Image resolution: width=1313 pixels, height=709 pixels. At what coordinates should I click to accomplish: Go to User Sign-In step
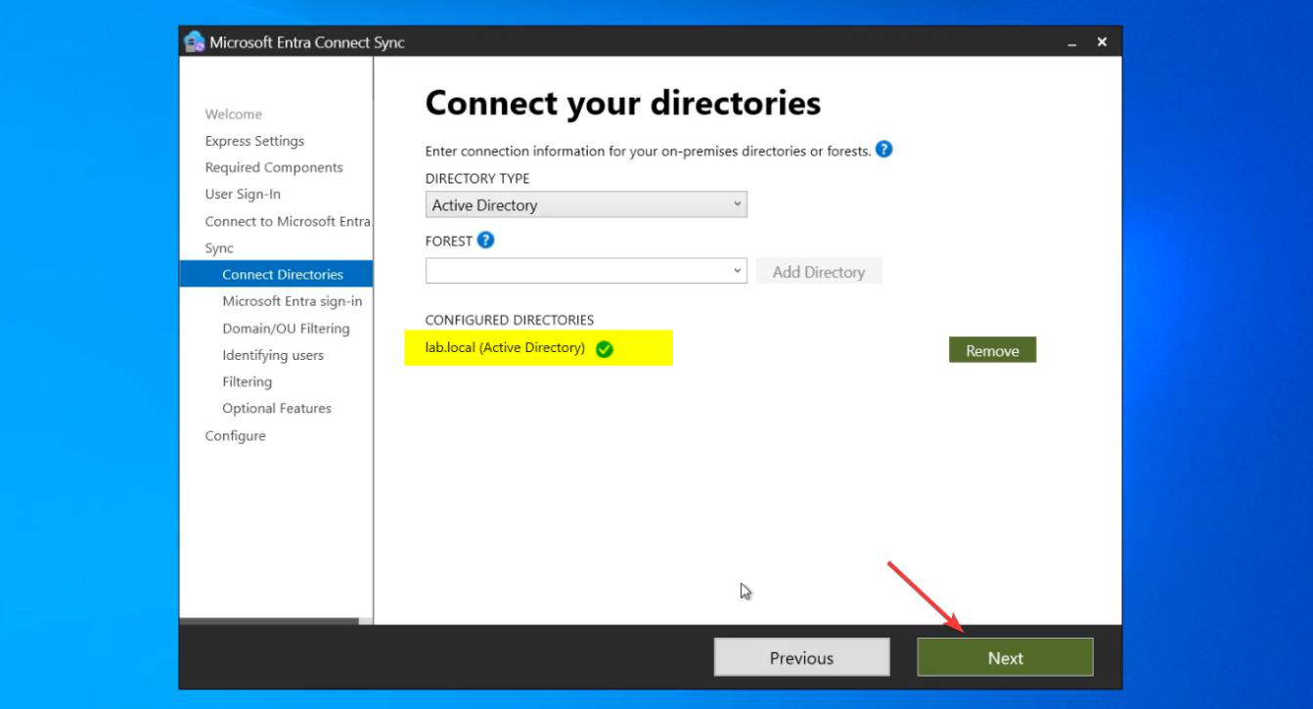(x=243, y=194)
